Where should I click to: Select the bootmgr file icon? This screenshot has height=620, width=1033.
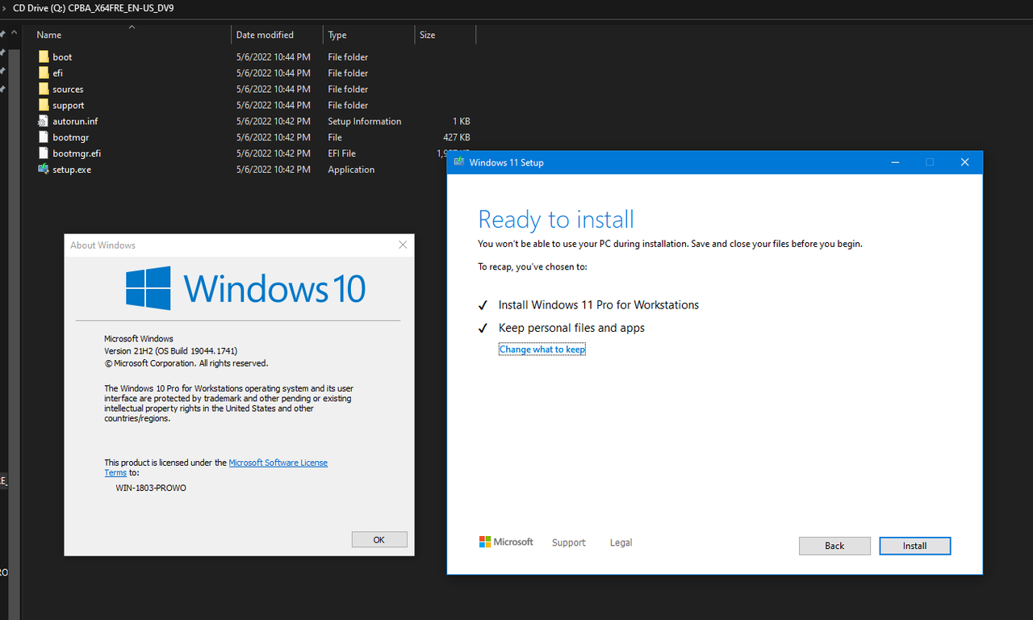44,137
